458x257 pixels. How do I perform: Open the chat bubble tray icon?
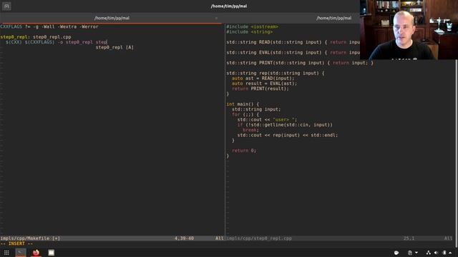point(396,253)
